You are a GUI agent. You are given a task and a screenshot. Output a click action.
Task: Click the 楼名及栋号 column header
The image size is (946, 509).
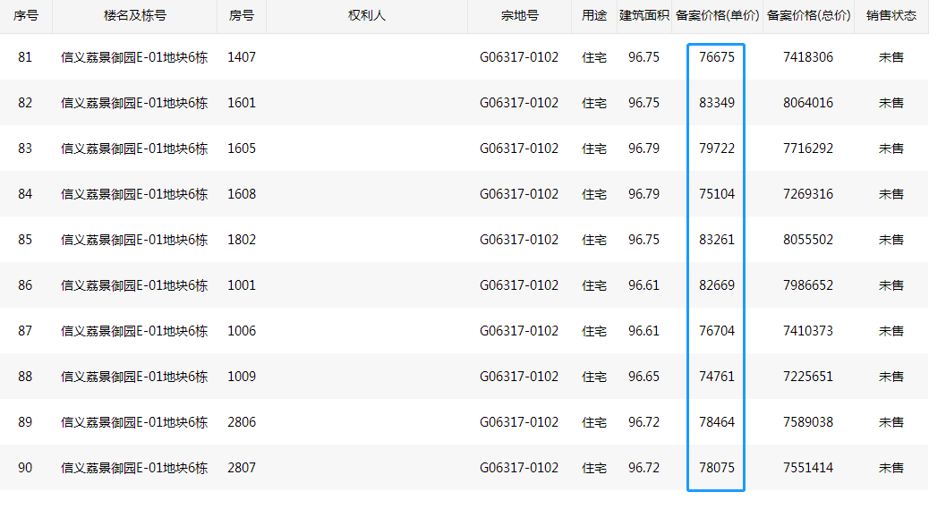(134, 16)
